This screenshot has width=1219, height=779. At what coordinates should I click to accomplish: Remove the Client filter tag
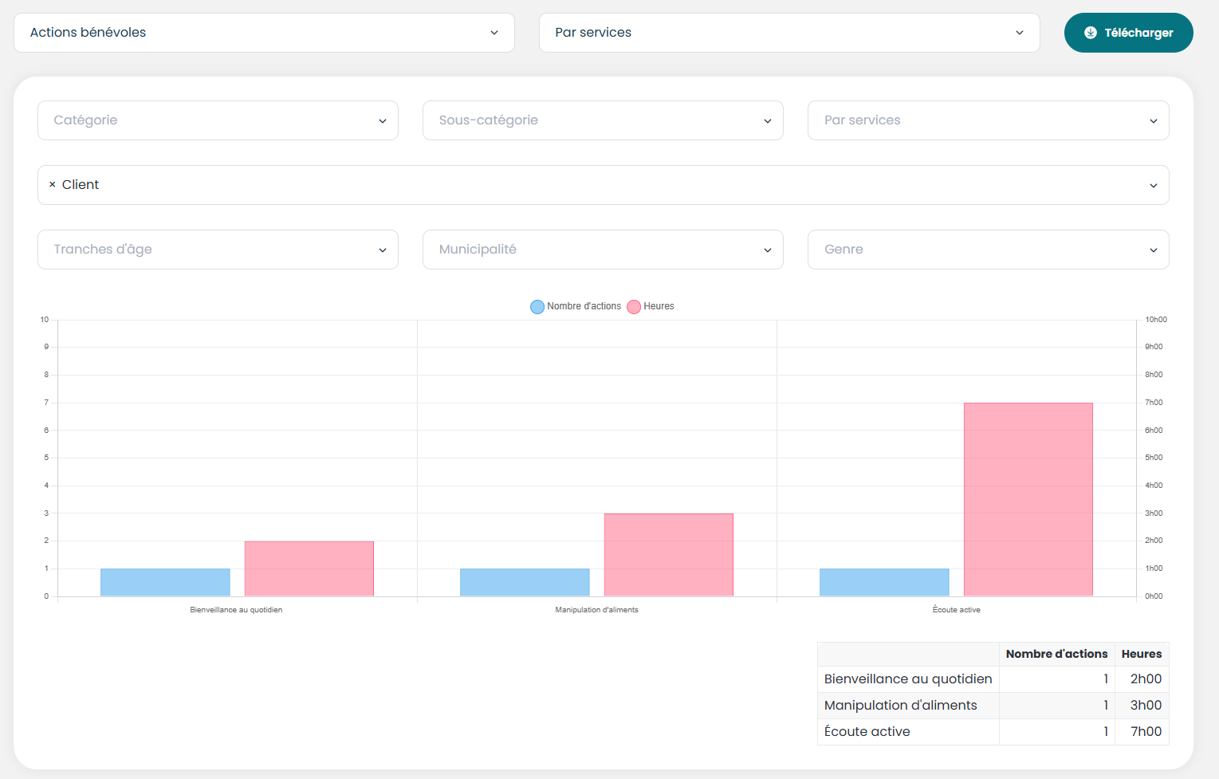[x=53, y=185]
